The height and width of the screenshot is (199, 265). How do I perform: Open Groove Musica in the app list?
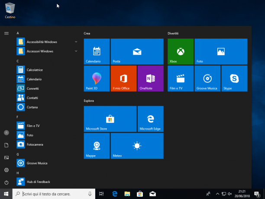(x=47, y=163)
